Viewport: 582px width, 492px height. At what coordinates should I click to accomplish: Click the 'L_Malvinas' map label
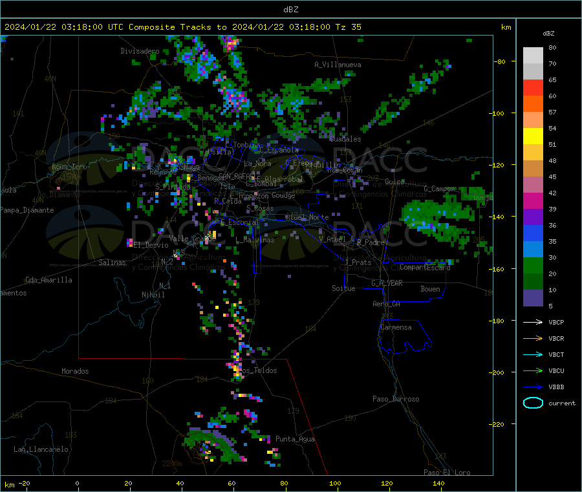pos(255,241)
